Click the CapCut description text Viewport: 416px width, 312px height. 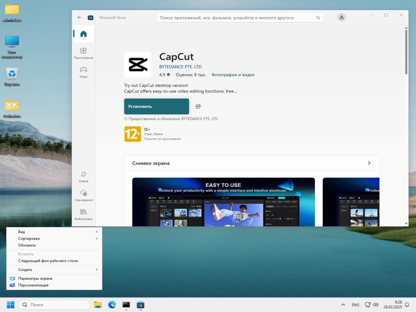[x=181, y=88]
